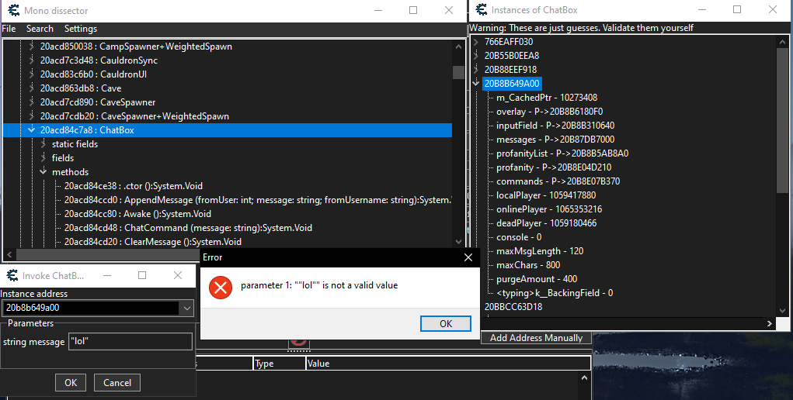Viewport: 793px width, 400px height.
Task: Expand the static fields node under ChatBox
Action: pyautogui.click(x=43, y=144)
